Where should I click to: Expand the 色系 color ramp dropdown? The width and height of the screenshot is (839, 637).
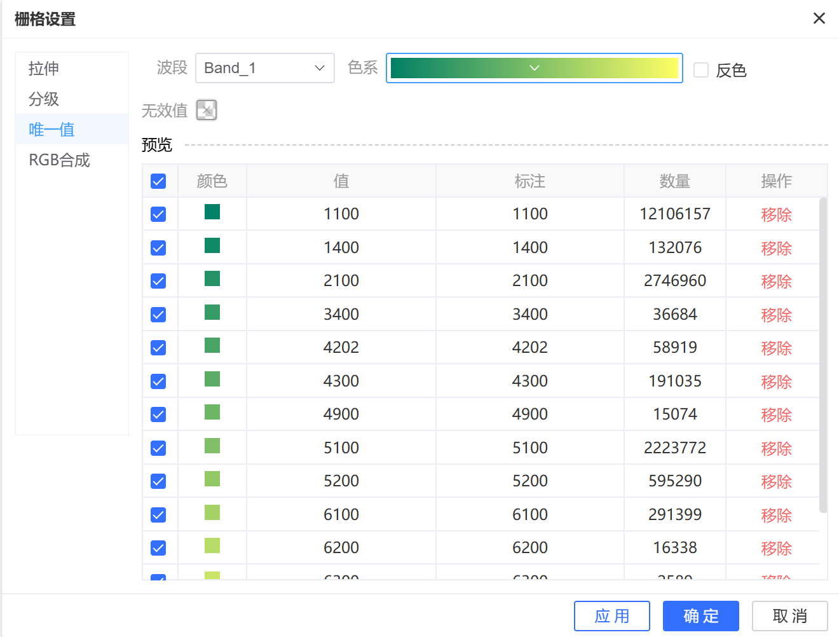click(x=534, y=68)
